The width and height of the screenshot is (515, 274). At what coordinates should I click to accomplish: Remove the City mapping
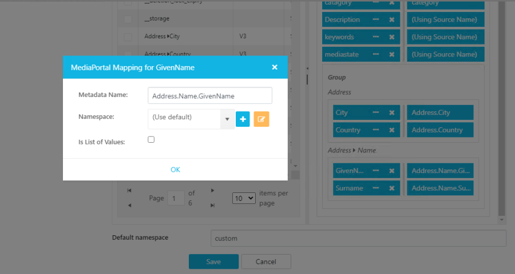click(x=392, y=113)
